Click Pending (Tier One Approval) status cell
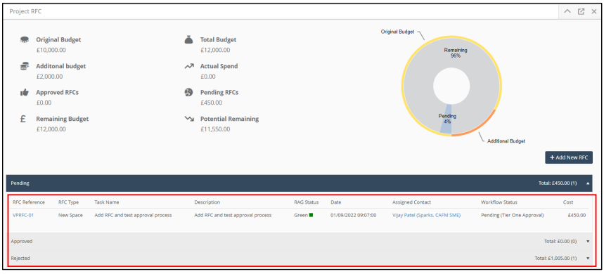 (x=513, y=215)
